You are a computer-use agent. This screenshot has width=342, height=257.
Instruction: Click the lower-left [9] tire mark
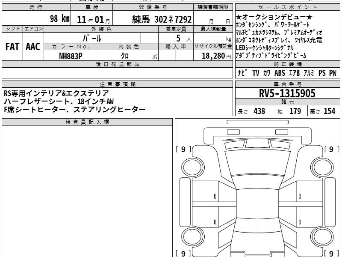(183, 253)
